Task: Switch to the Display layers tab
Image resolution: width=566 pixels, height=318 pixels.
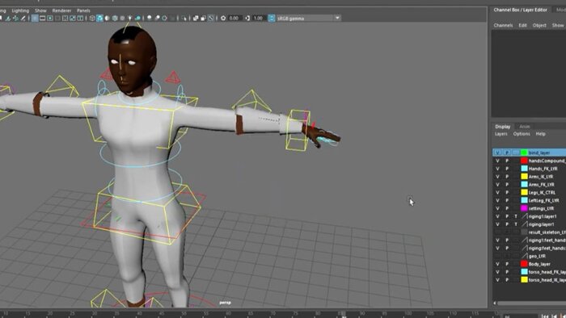Action: pos(502,127)
